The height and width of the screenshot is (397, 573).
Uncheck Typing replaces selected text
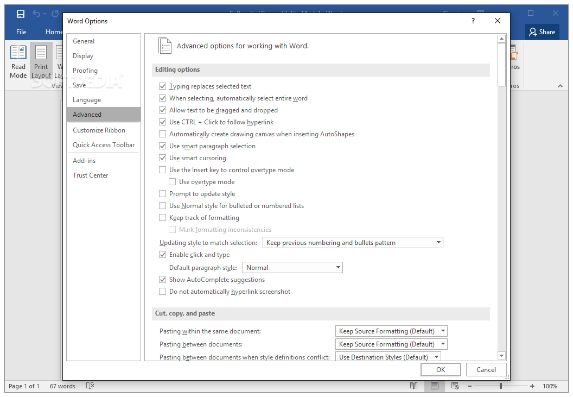coord(163,86)
